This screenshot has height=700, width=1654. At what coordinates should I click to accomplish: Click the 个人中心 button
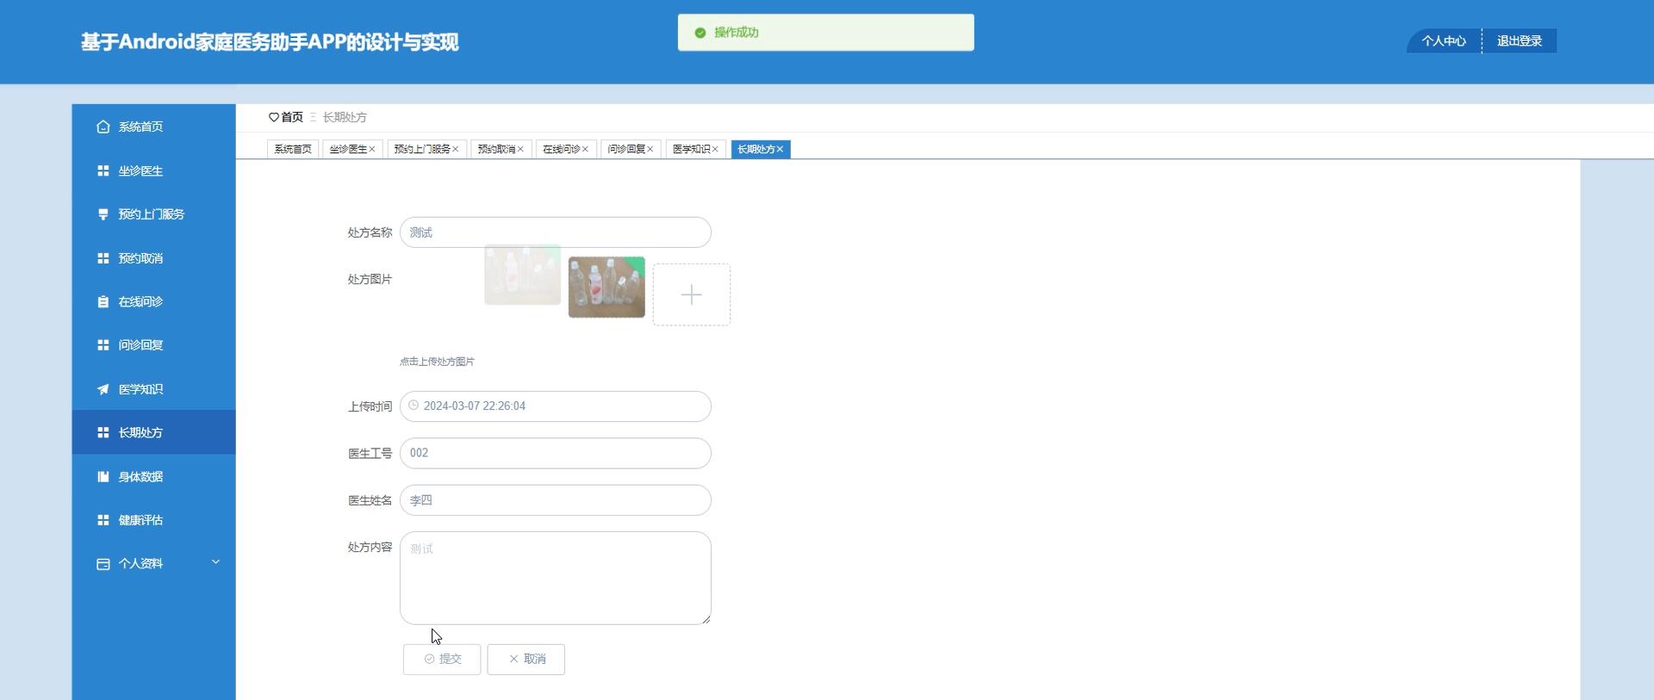tap(1444, 40)
